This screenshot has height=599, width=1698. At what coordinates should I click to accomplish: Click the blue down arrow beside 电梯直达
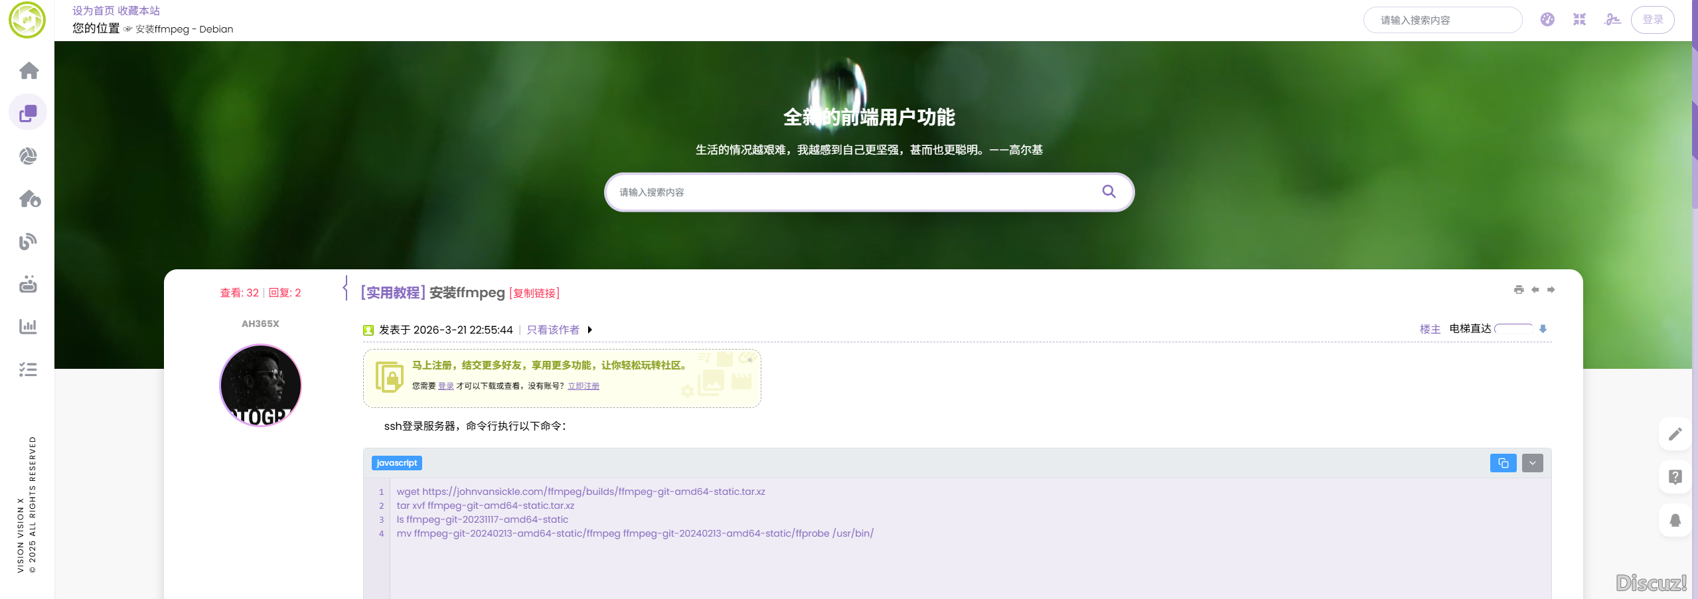(1543, 329)
